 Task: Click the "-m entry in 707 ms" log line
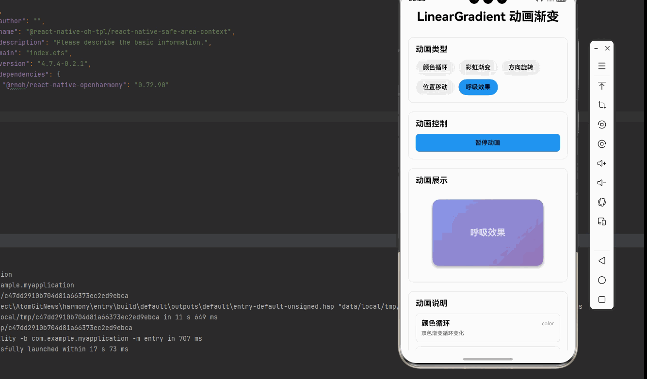tap(101, 338)
